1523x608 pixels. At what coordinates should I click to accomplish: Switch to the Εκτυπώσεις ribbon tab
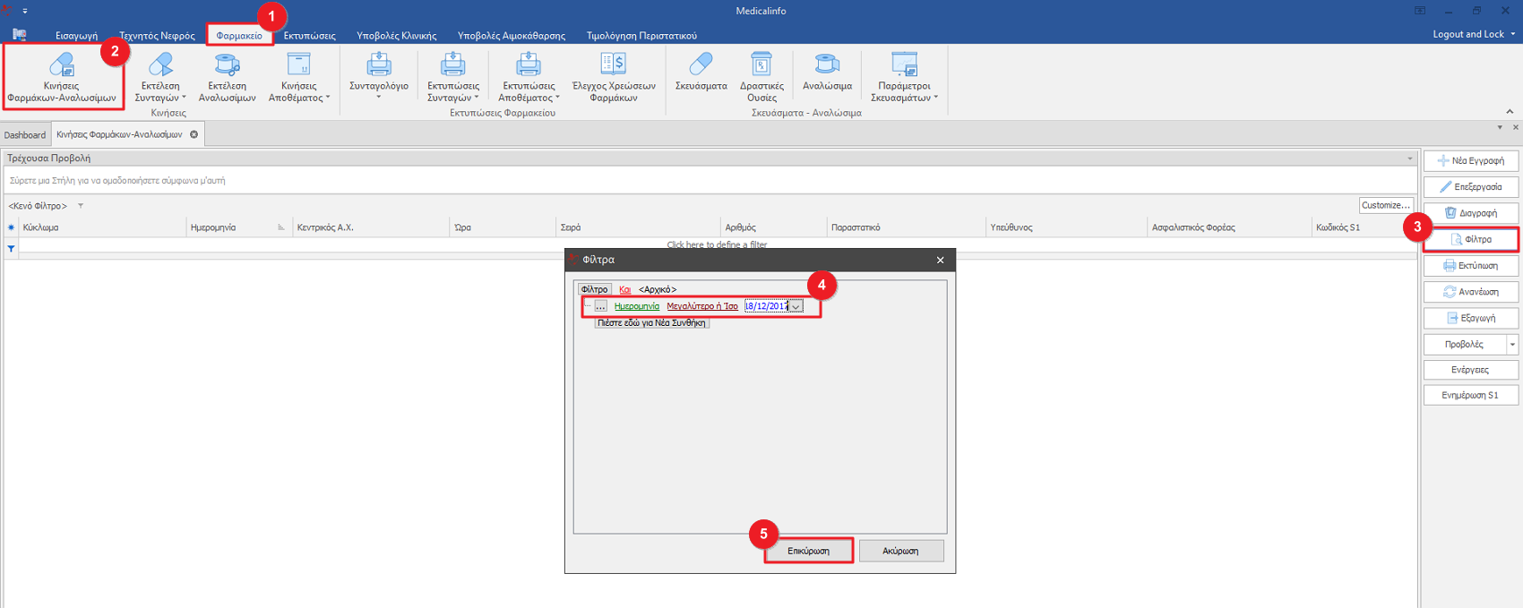coord(309,36)
